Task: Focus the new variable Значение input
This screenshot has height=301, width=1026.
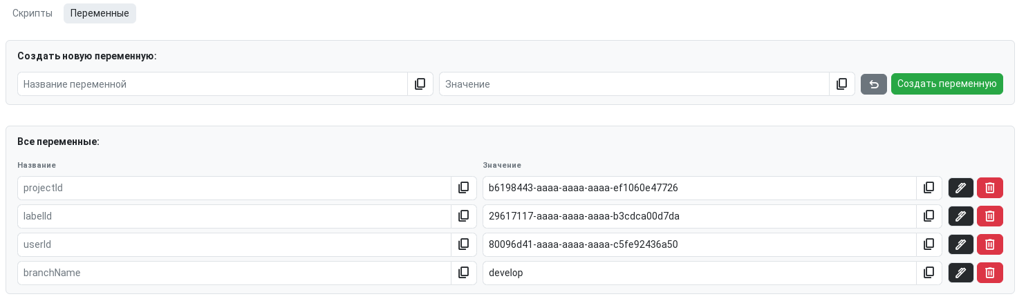Action: [634, 84]
